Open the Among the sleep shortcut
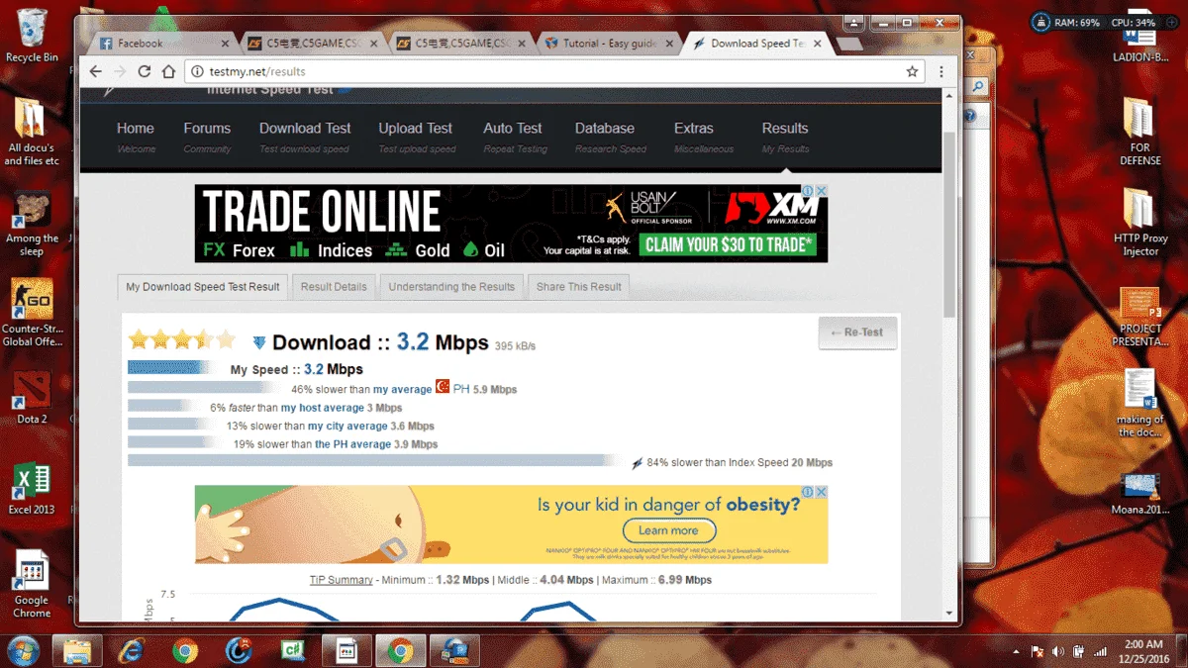 [x=32, y=225]
